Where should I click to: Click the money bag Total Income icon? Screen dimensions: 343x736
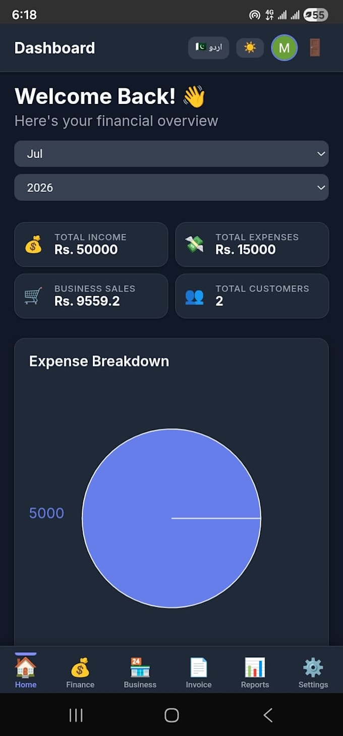coord(33,244)
